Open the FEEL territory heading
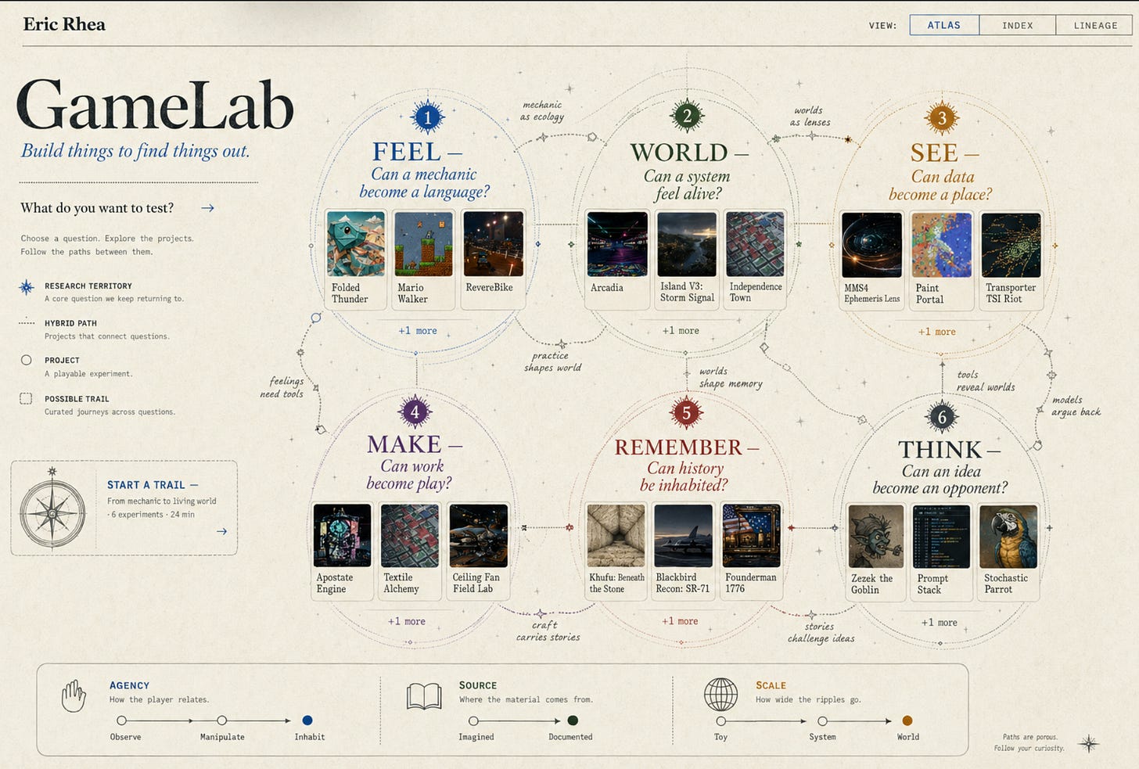This screenshot has width=1139, height=769. tap(417, 152)
